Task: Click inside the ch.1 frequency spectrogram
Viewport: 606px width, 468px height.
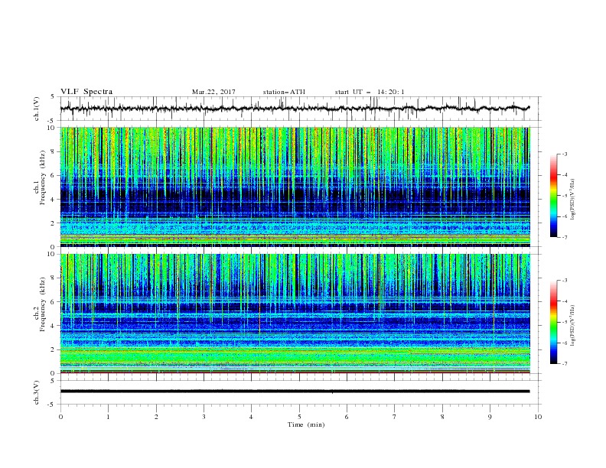Action: (x=295, y=187)
